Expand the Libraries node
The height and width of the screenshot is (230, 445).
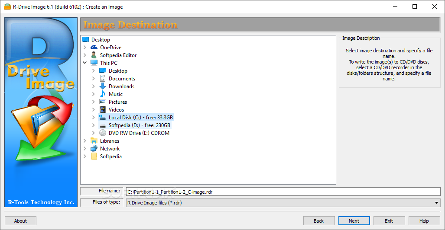coord(85,141)
